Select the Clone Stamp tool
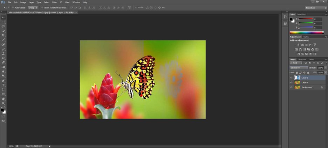The width and height of the screenshot is (328, 148). click(x=4, y=53)
